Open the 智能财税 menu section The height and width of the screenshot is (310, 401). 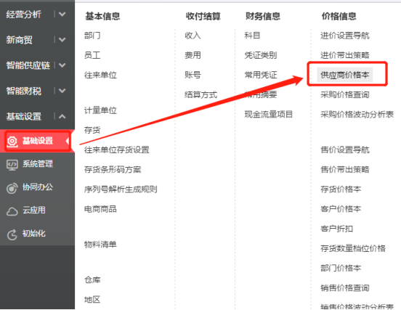23,91
